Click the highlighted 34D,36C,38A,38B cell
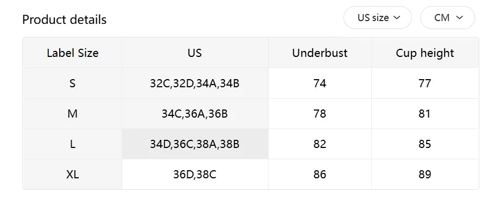Screen dimensions: 501x200 coord(195,144)
